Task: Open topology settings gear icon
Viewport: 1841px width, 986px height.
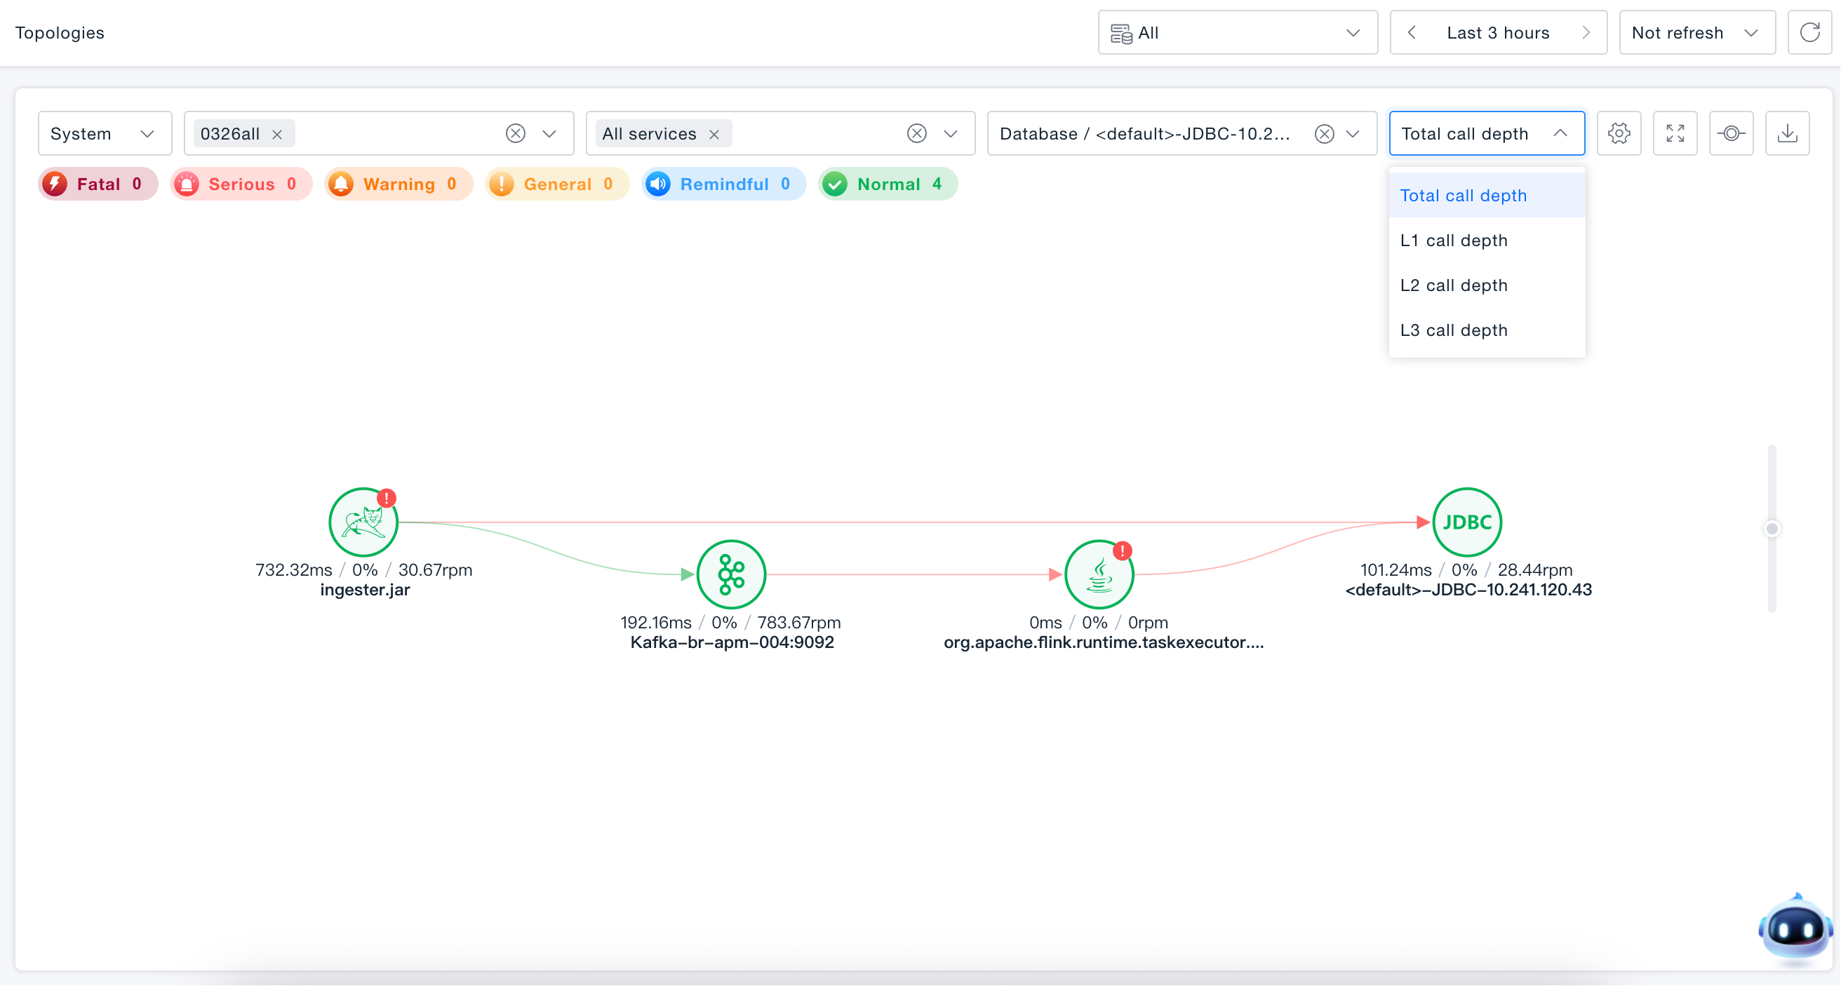Action: tap(1619, 134)
